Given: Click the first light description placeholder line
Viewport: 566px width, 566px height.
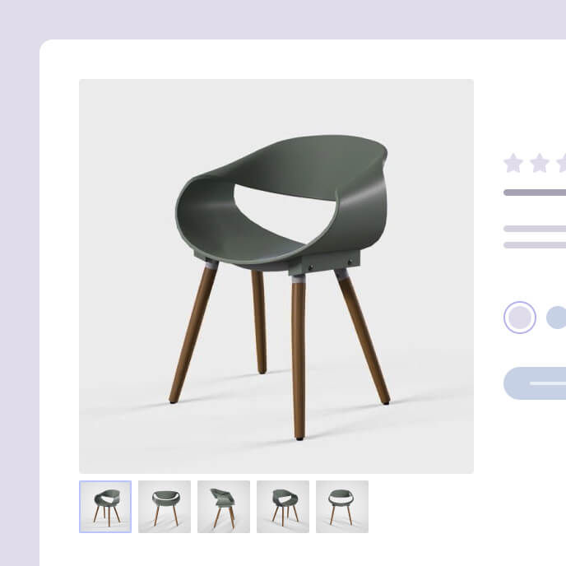Looking at the screenshot, I should 535,229.
